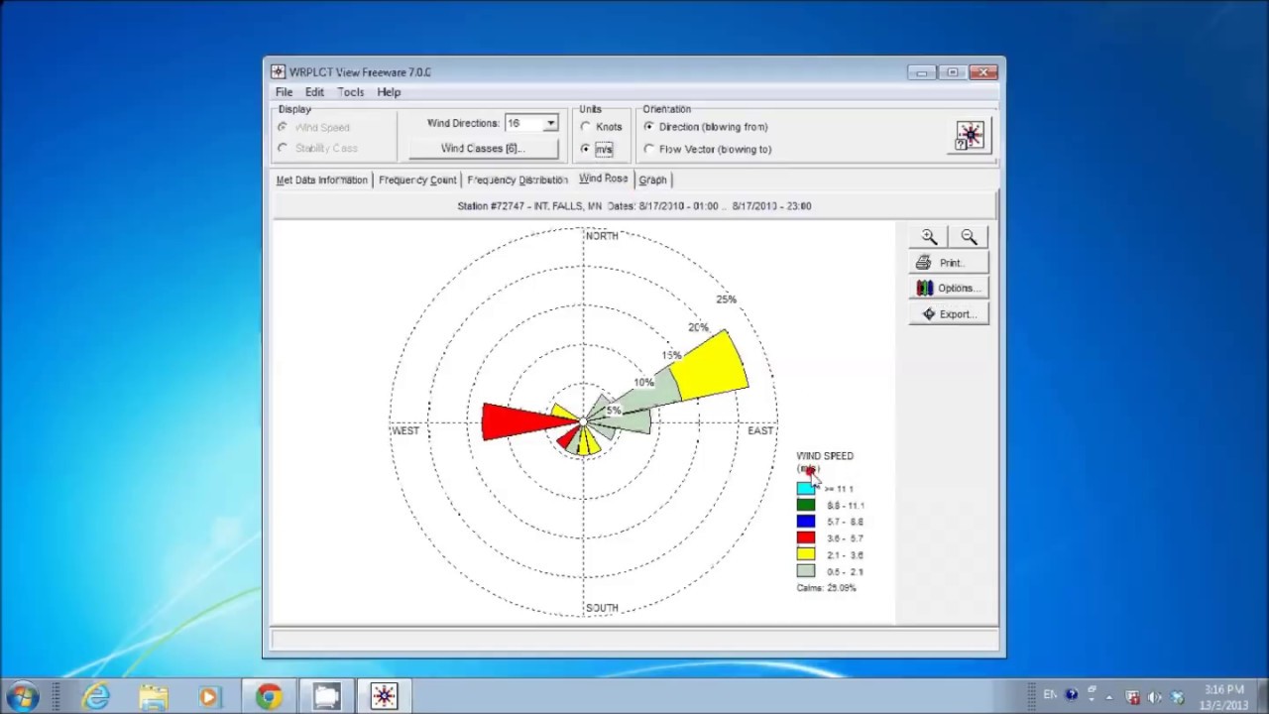1269x714 pixels.
Task: Click the red 3.6 - 5.7 legend swatch
Action: (806, 538)
